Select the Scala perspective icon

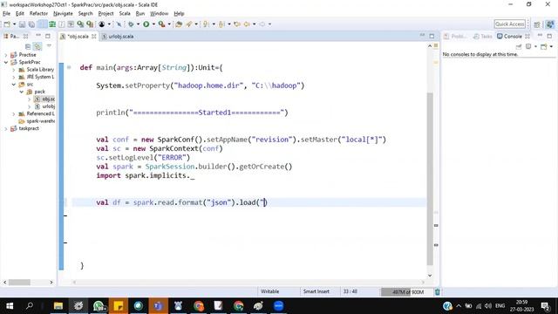coord(550,24)
